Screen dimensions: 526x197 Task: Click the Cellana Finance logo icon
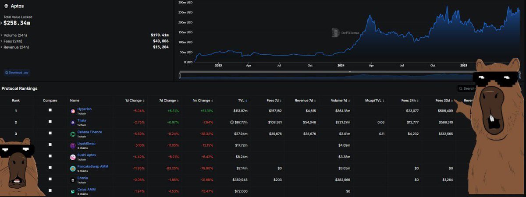click(73, 134)
